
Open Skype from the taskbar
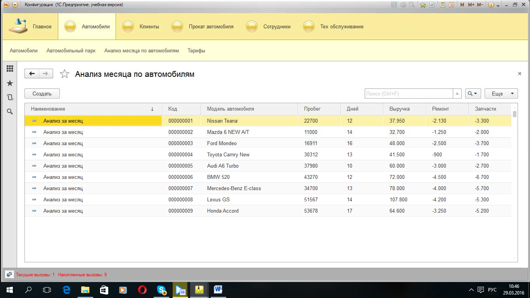[161, 289]
